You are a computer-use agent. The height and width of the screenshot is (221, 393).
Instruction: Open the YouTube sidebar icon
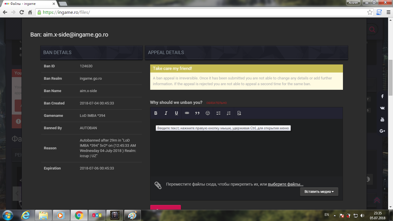click(x=382, y=119)
